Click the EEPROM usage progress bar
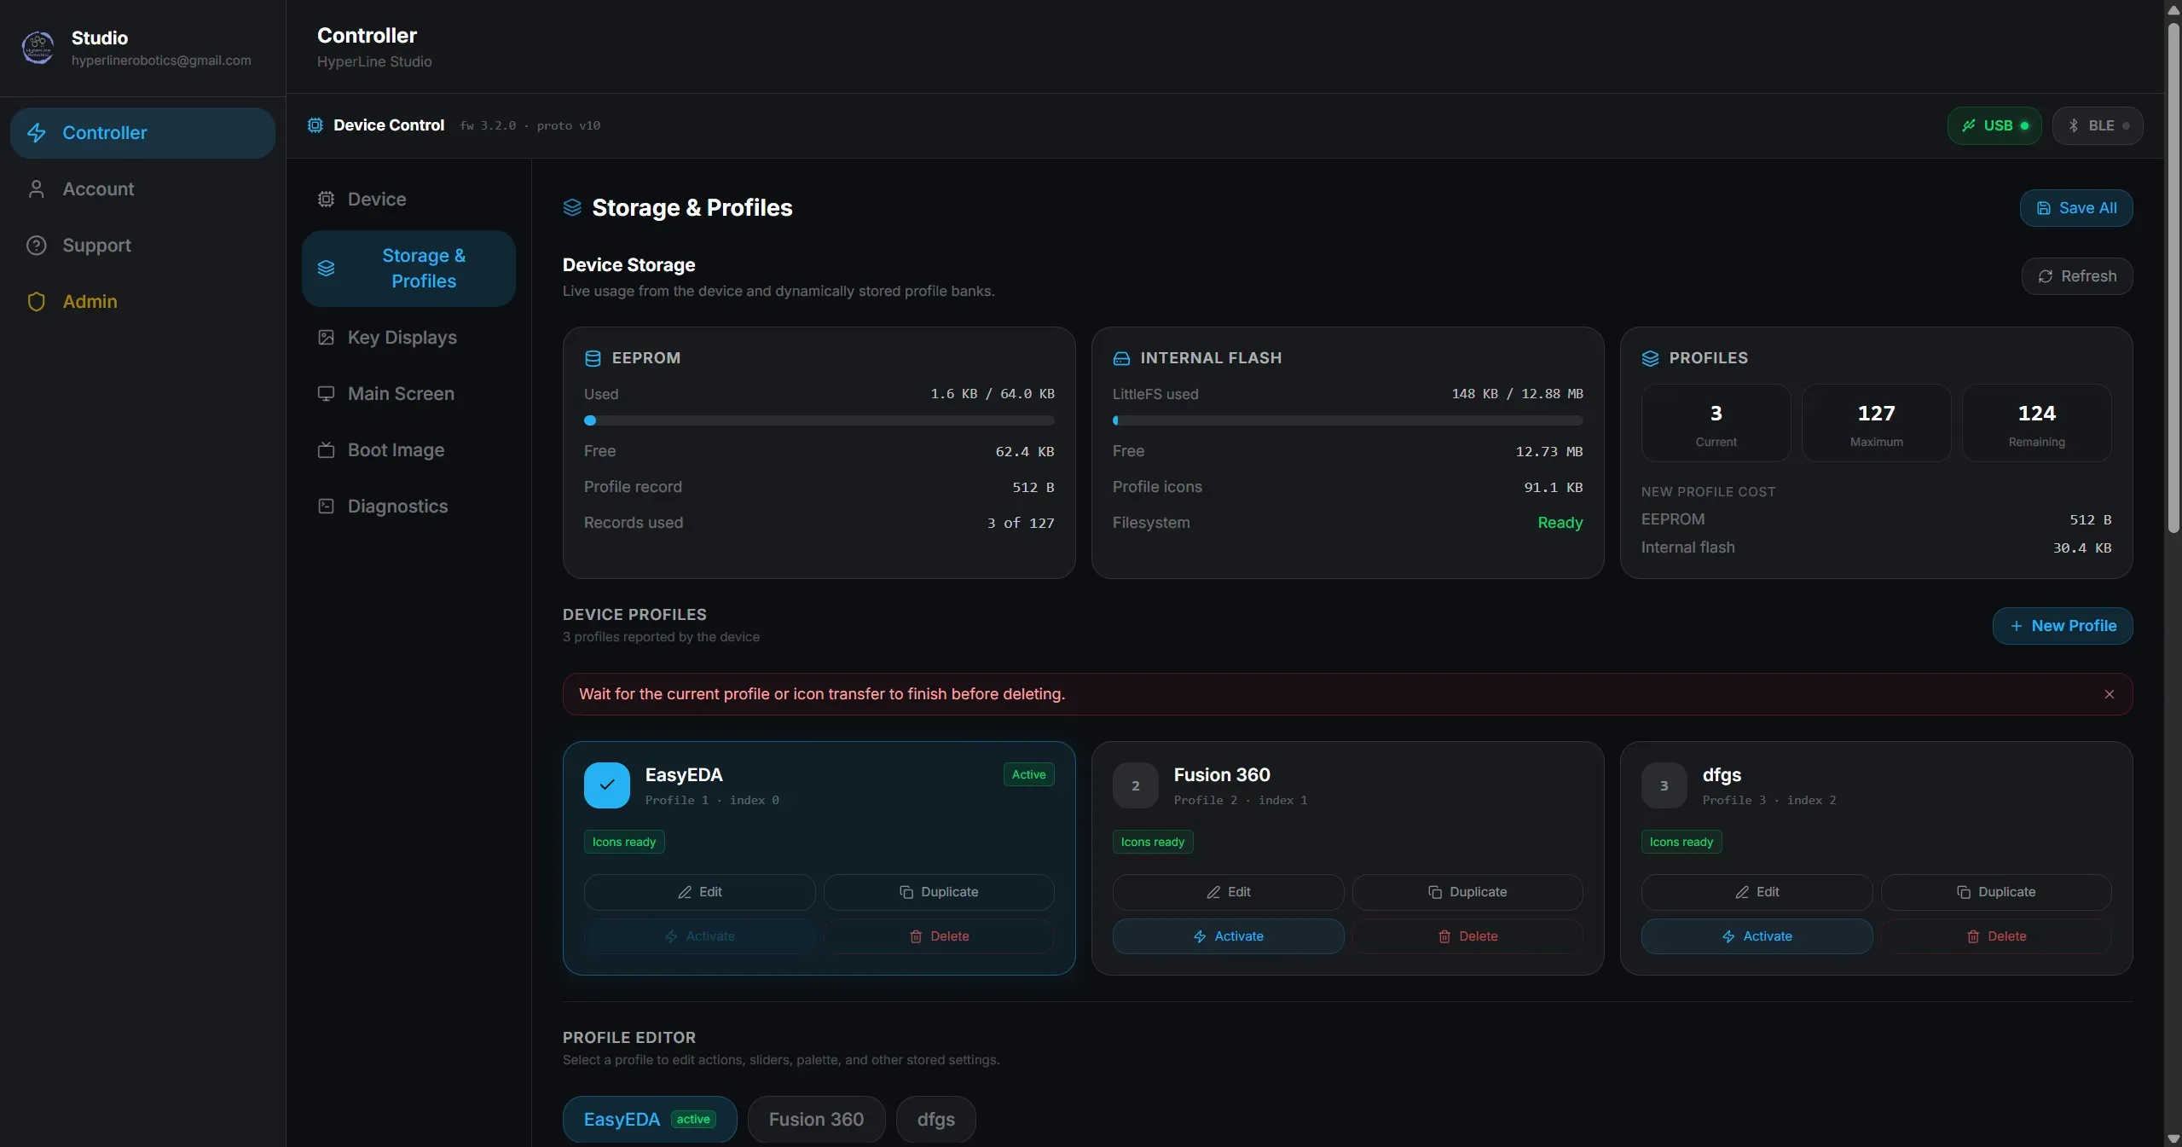 point(819,420)
